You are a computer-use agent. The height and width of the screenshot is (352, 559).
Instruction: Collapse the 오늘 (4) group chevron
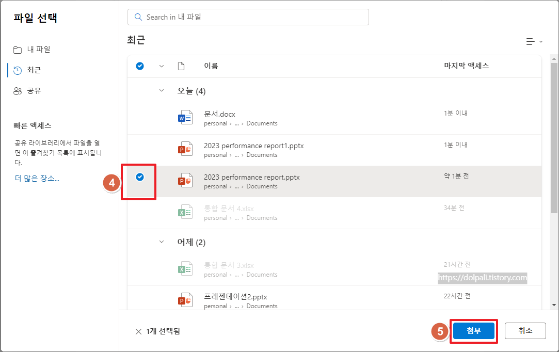point(162,91)
